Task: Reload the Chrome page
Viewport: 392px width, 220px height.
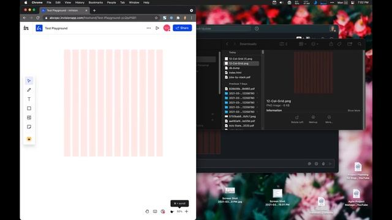Action: (38, 18)
